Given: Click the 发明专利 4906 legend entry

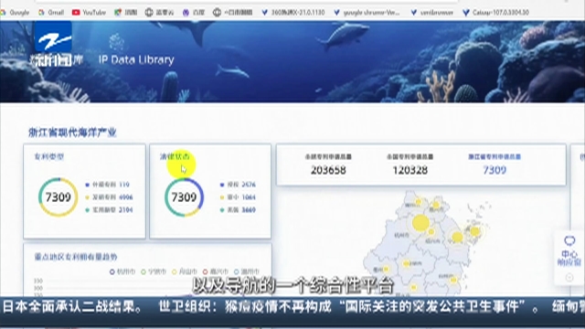Looking at the screenshot, I should [109, 197].
